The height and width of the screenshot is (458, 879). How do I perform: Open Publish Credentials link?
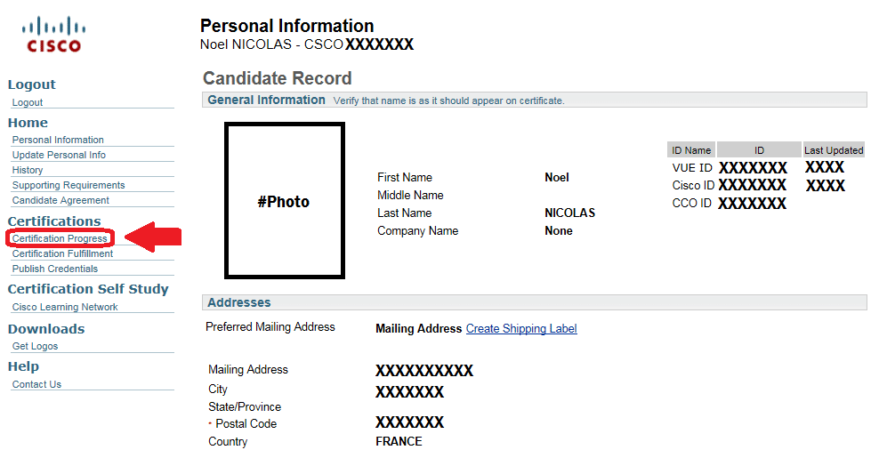(x=55, y=269)
